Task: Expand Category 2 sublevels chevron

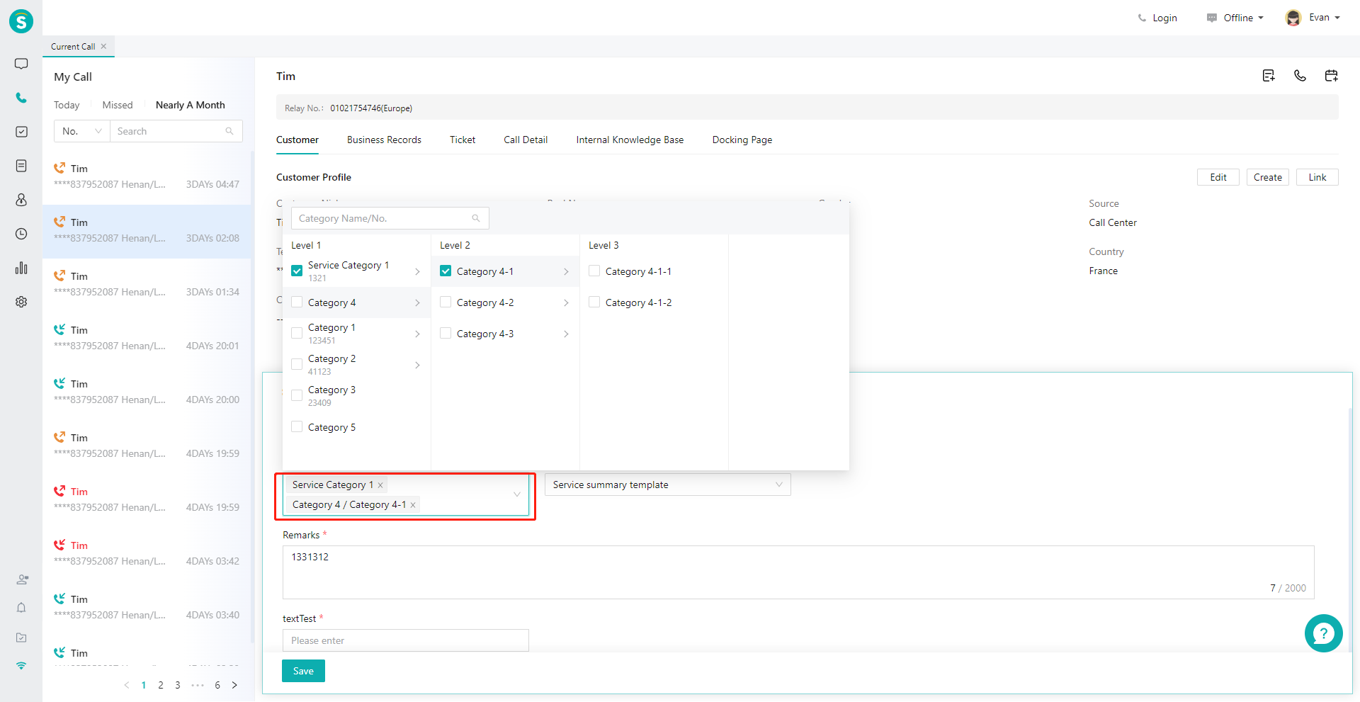Action: click(417, 365)
